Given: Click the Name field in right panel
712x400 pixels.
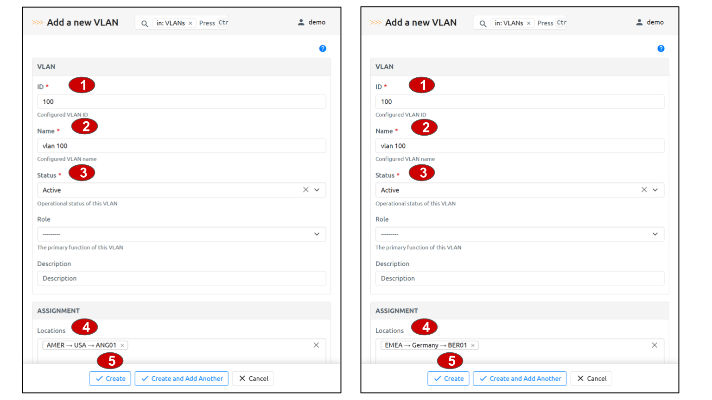Looking at the screenshot, I should click(x=520, y=146).
